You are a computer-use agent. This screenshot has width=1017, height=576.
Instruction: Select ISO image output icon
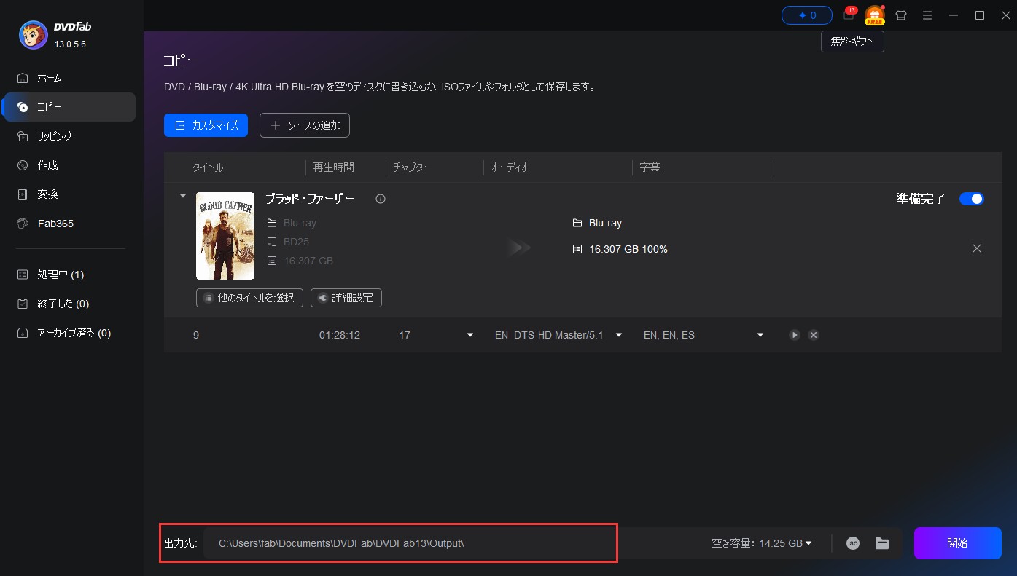(853, 543)
